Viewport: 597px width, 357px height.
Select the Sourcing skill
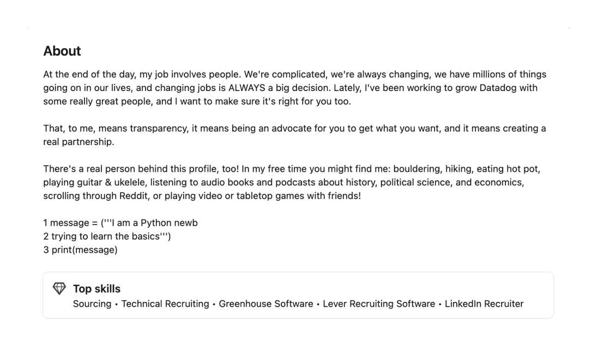click(92, 304)
